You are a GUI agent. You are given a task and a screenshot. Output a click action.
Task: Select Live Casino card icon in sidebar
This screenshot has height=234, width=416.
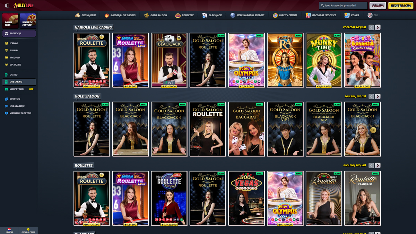(x=6, y=82)
